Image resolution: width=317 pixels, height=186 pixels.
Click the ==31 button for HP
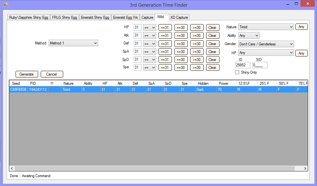165,28
